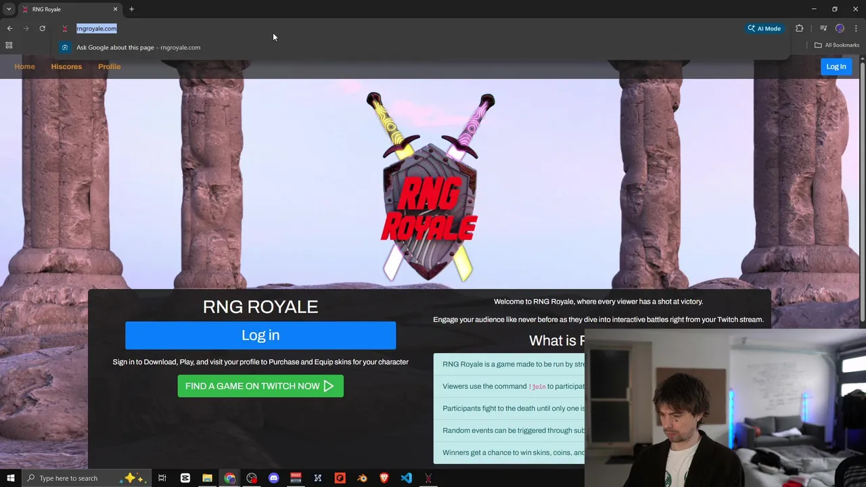Image resolution: width=866 pixels, height=487 pixels.
Task: Open the Chrome profile avatar
Action: coord(840,28)
